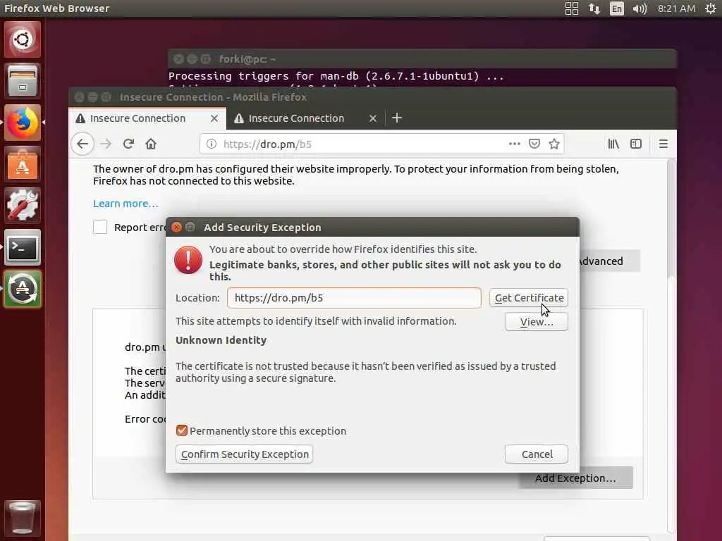Image resolution: width=722 pixels, height=541 pixels.
Task: Open the Trash in dock
Action: [x=22, y=518]
